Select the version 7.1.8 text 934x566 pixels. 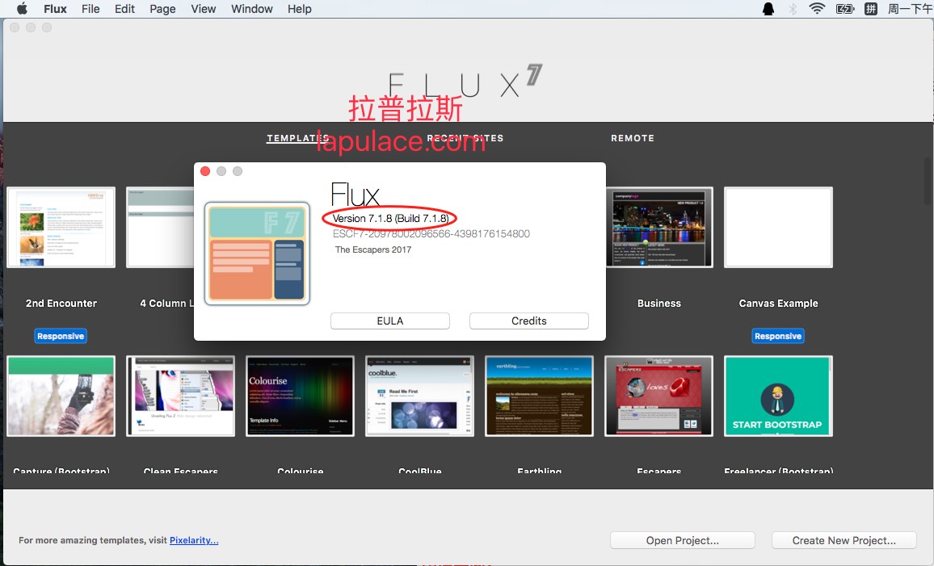point(391,219)
